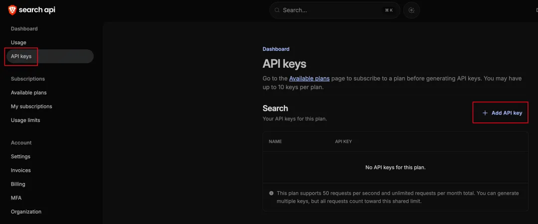Follow the Available plans link in description
This screenshot has width=538, height=224.
pyautogui.click(x=309, y=79)
